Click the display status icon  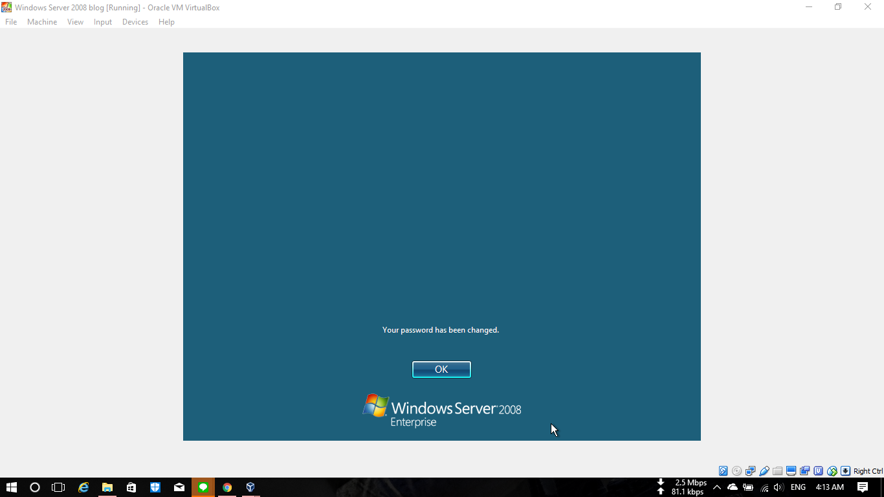tap(791, 471)
